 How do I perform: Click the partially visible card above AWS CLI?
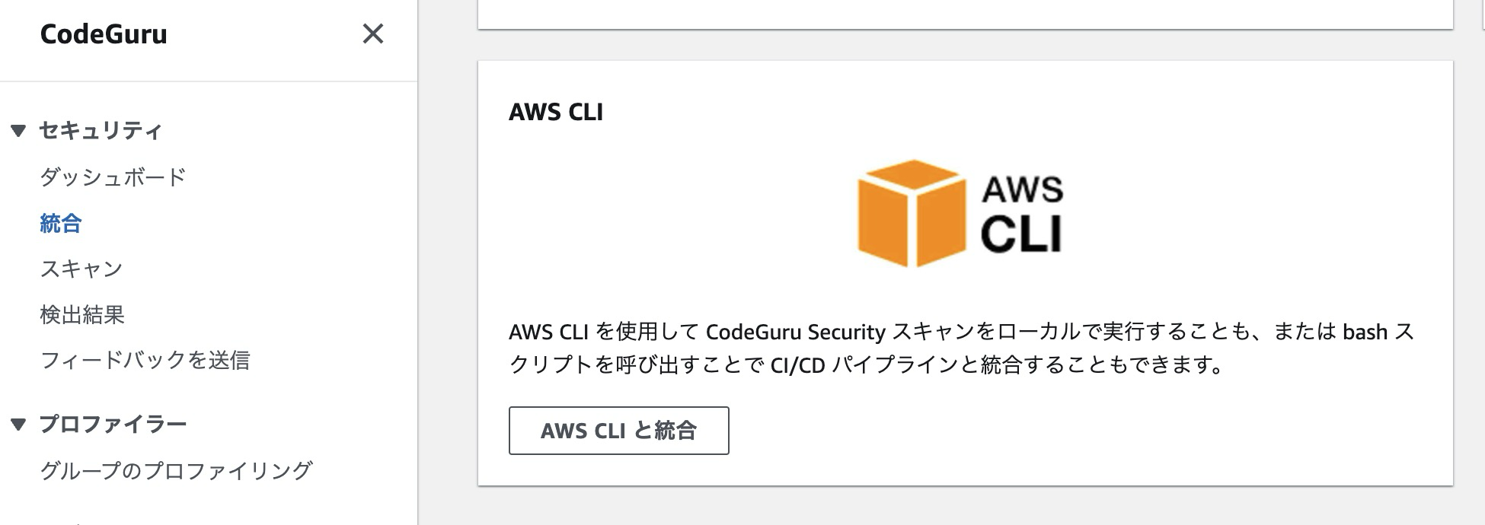tap(965, 14)
